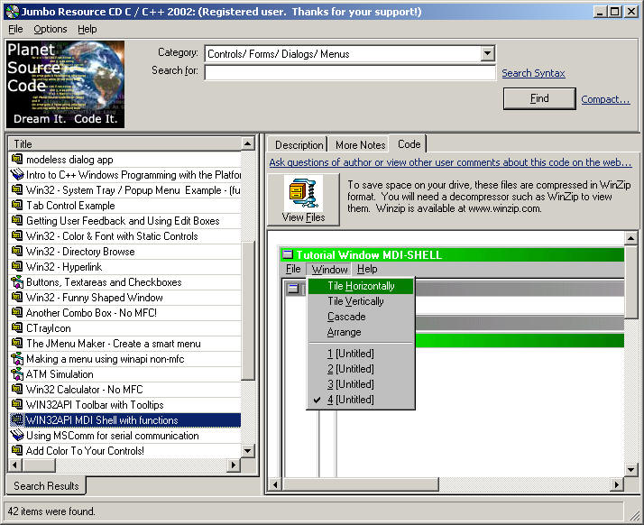Click the Title column header

[124, 144]
